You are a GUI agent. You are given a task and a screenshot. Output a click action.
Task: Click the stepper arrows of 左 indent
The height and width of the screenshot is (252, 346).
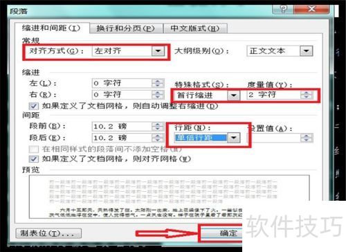[158, 83]
